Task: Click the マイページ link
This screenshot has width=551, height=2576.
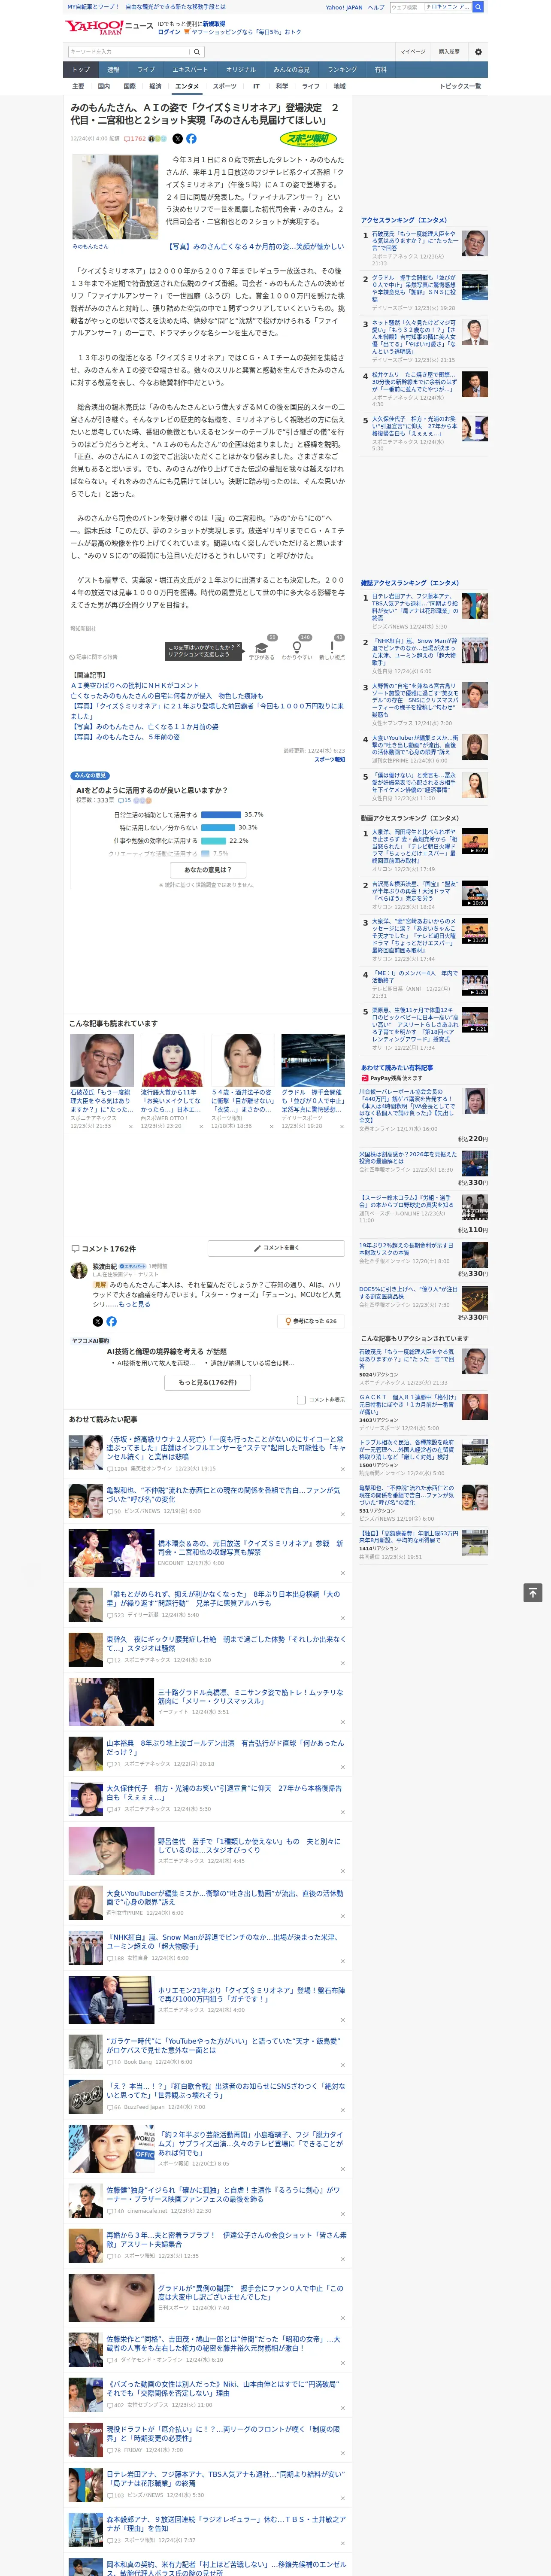Action: tap(413, 52)
